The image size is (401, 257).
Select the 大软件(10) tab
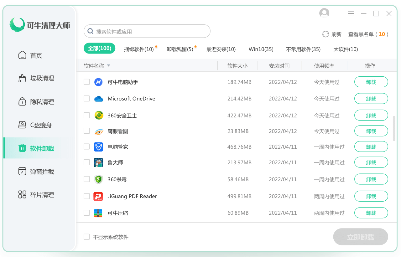(346, 49)
